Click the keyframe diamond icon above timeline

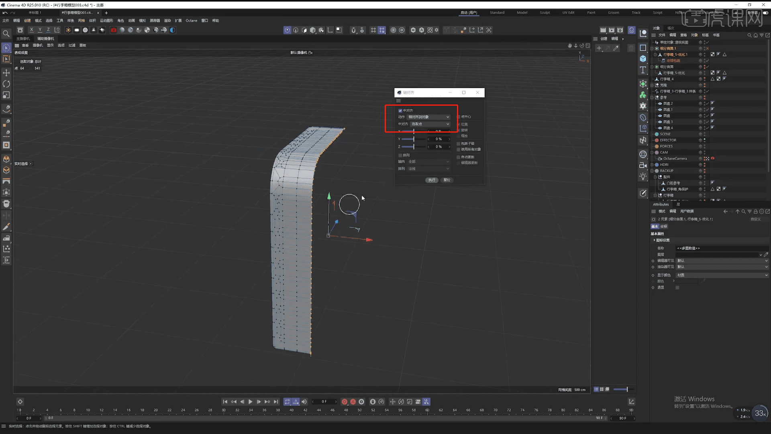(x=20, y=401)
